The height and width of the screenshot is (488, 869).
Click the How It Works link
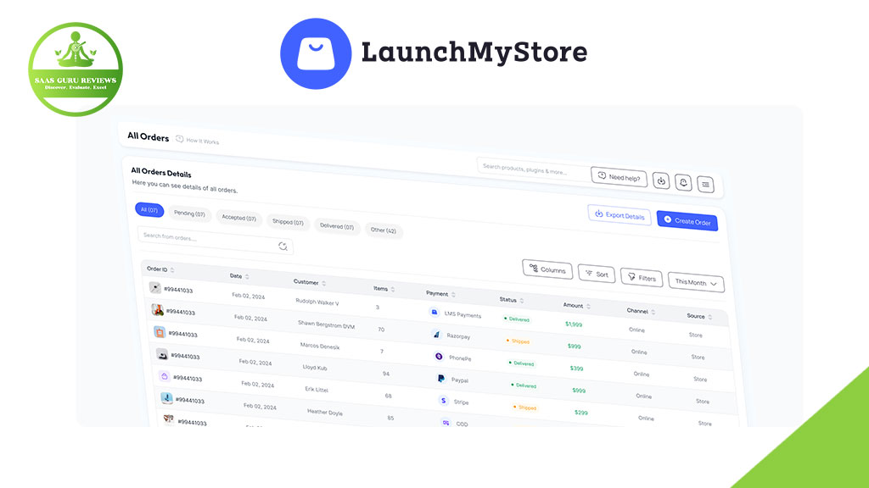pos(202,141)
